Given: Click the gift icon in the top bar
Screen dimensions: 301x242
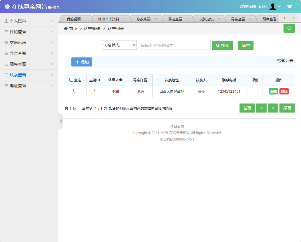Looking at the screenshot, I should point(290,6).
